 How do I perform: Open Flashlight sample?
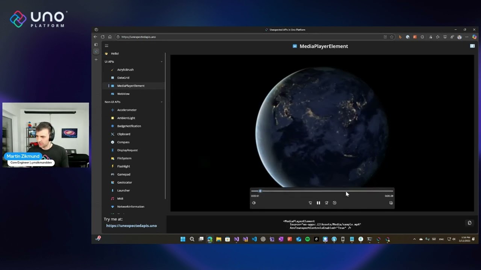pos(134,166)
